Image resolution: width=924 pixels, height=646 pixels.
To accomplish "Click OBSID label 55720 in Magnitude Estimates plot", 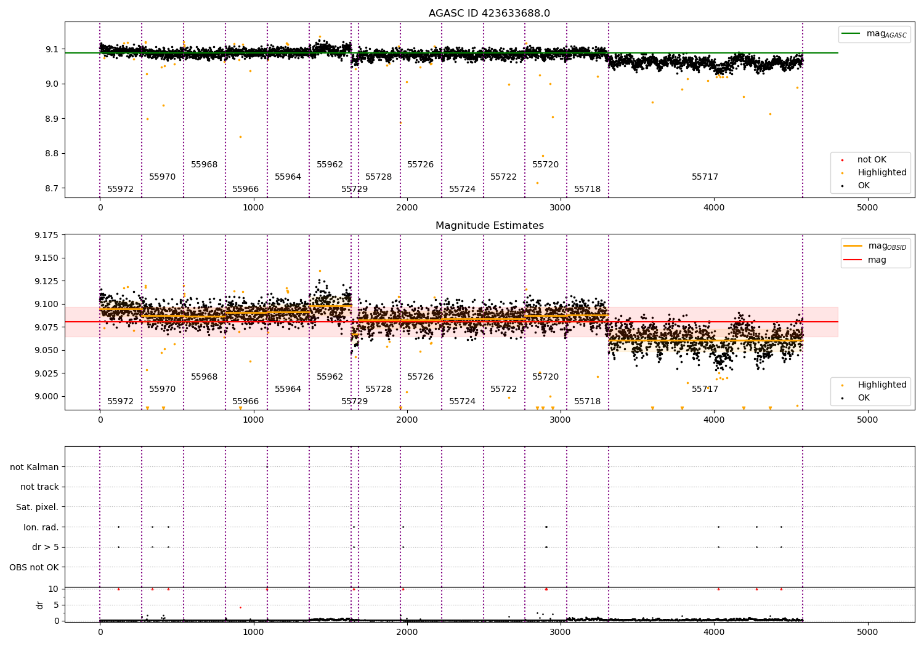I will point(546,377).
